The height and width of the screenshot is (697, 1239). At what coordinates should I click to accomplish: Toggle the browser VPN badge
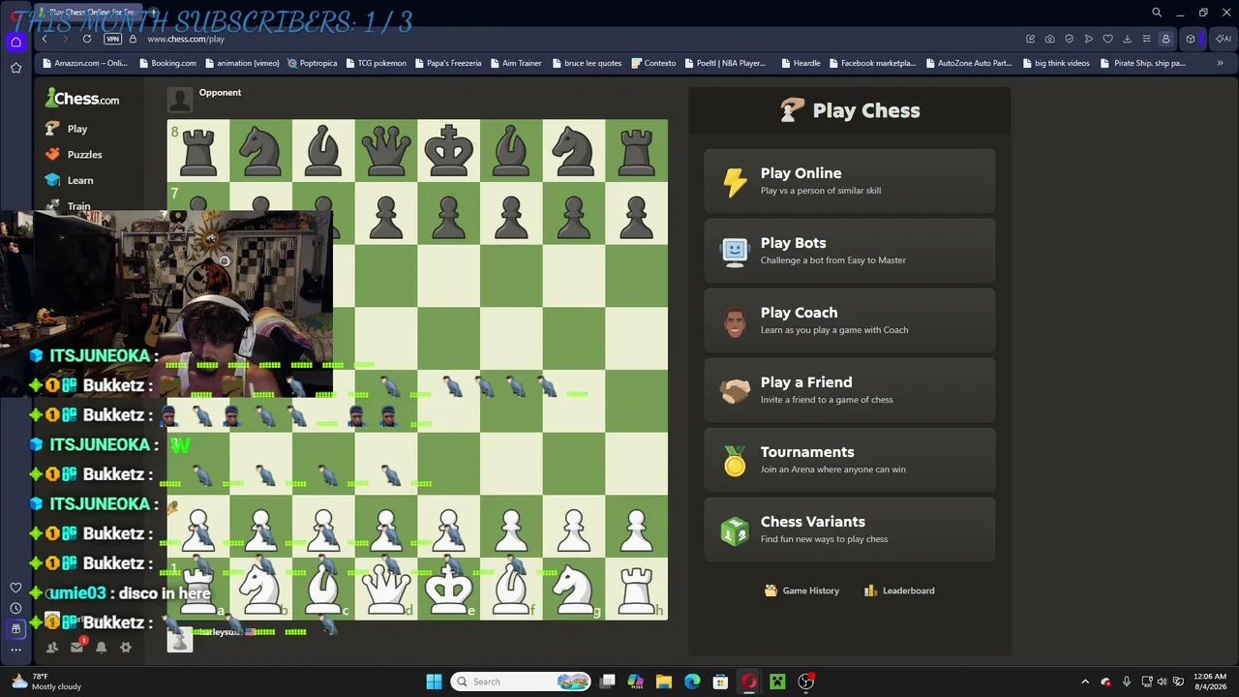coord(112,39)
